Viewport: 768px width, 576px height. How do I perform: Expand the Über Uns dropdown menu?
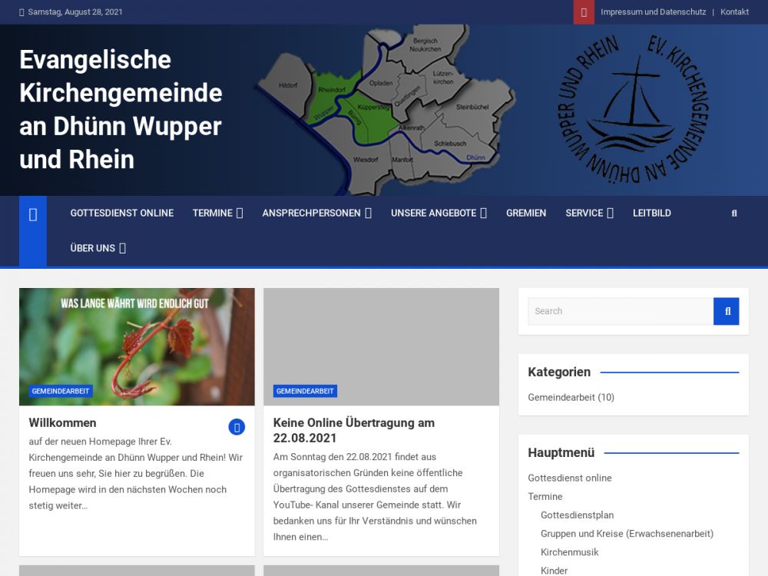98,248
